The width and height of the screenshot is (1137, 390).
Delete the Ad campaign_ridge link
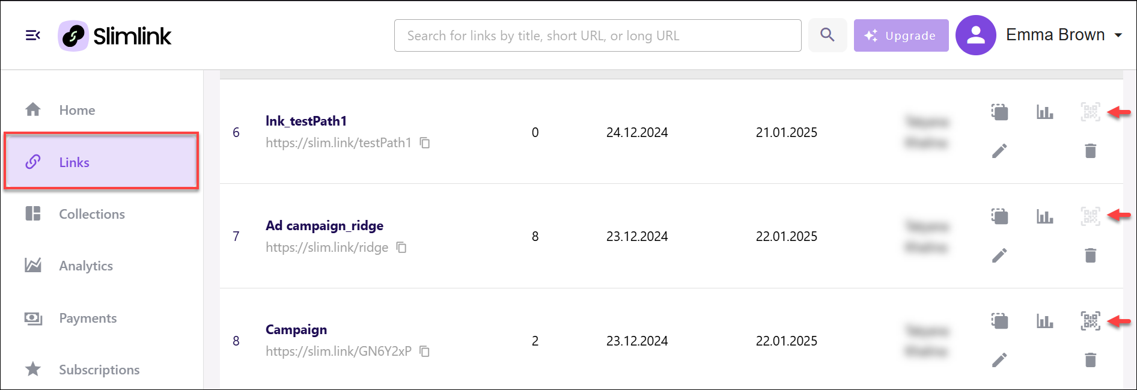click(1090, 255)
